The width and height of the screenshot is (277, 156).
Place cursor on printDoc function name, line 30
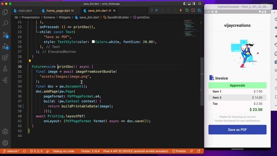(x=65, y=67)
